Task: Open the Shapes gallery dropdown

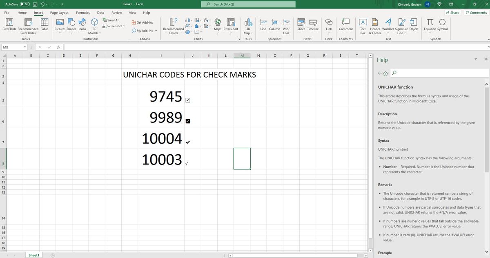Action: (71, 34)
